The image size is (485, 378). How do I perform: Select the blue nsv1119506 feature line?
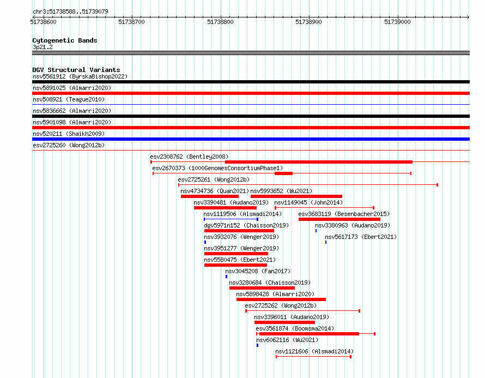[x=231, y=219]
